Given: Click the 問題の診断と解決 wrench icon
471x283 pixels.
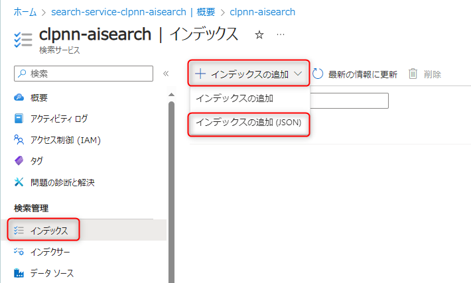Looking at the screenshot, I should point(19,182).
